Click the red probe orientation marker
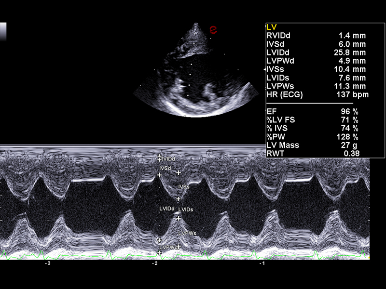386x289 pixels. pyautogui.click(x=212, y=30)
